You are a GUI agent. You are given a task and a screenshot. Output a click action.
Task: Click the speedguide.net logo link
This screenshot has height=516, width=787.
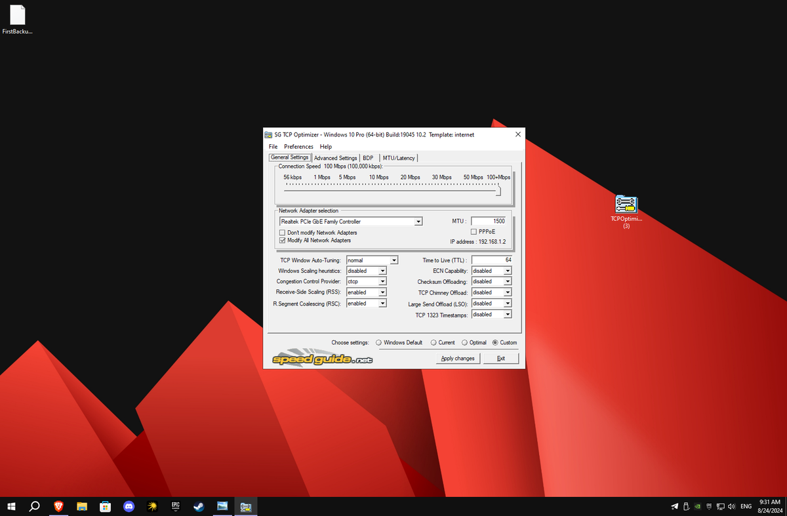coord(323,359)
